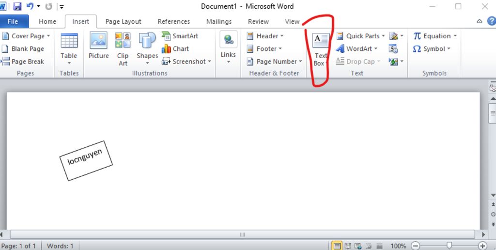Insert a Chart
496x250 pixels.
click(x=175, y=49)
